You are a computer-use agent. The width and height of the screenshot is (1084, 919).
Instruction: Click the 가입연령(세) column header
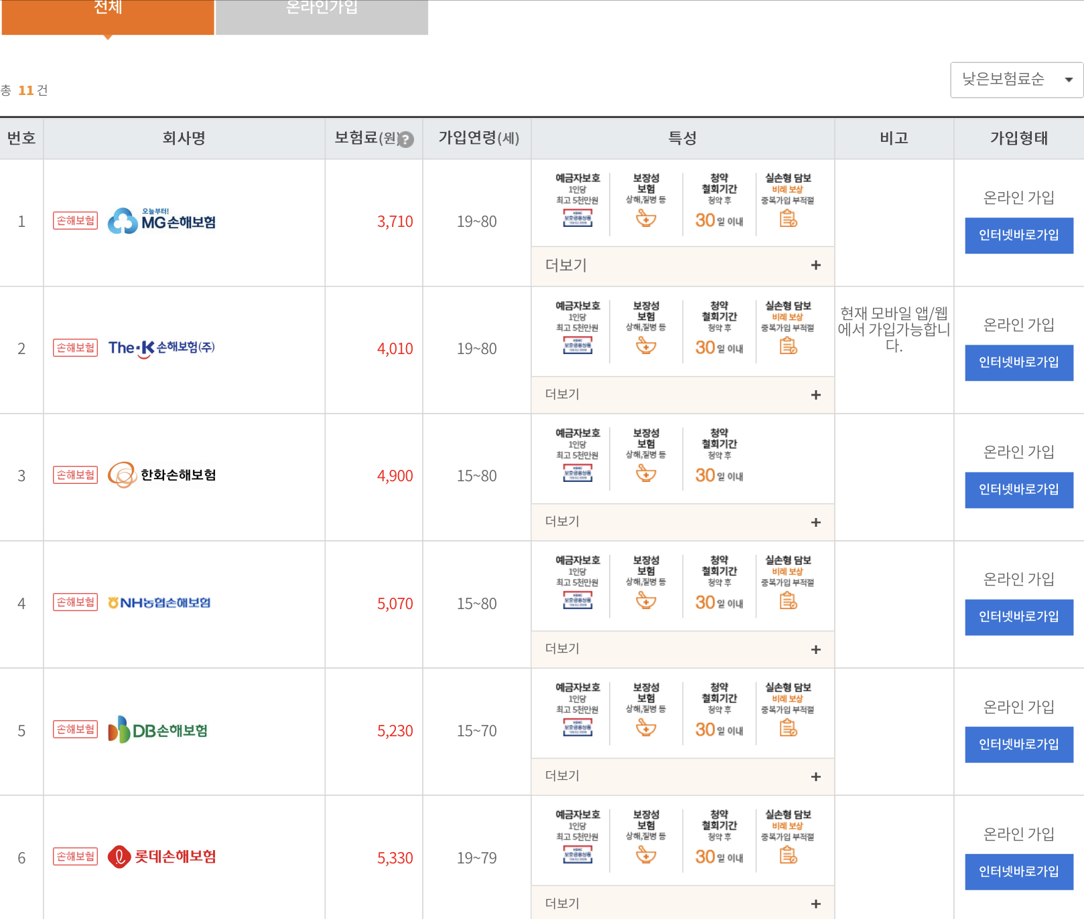pos(478,138)
